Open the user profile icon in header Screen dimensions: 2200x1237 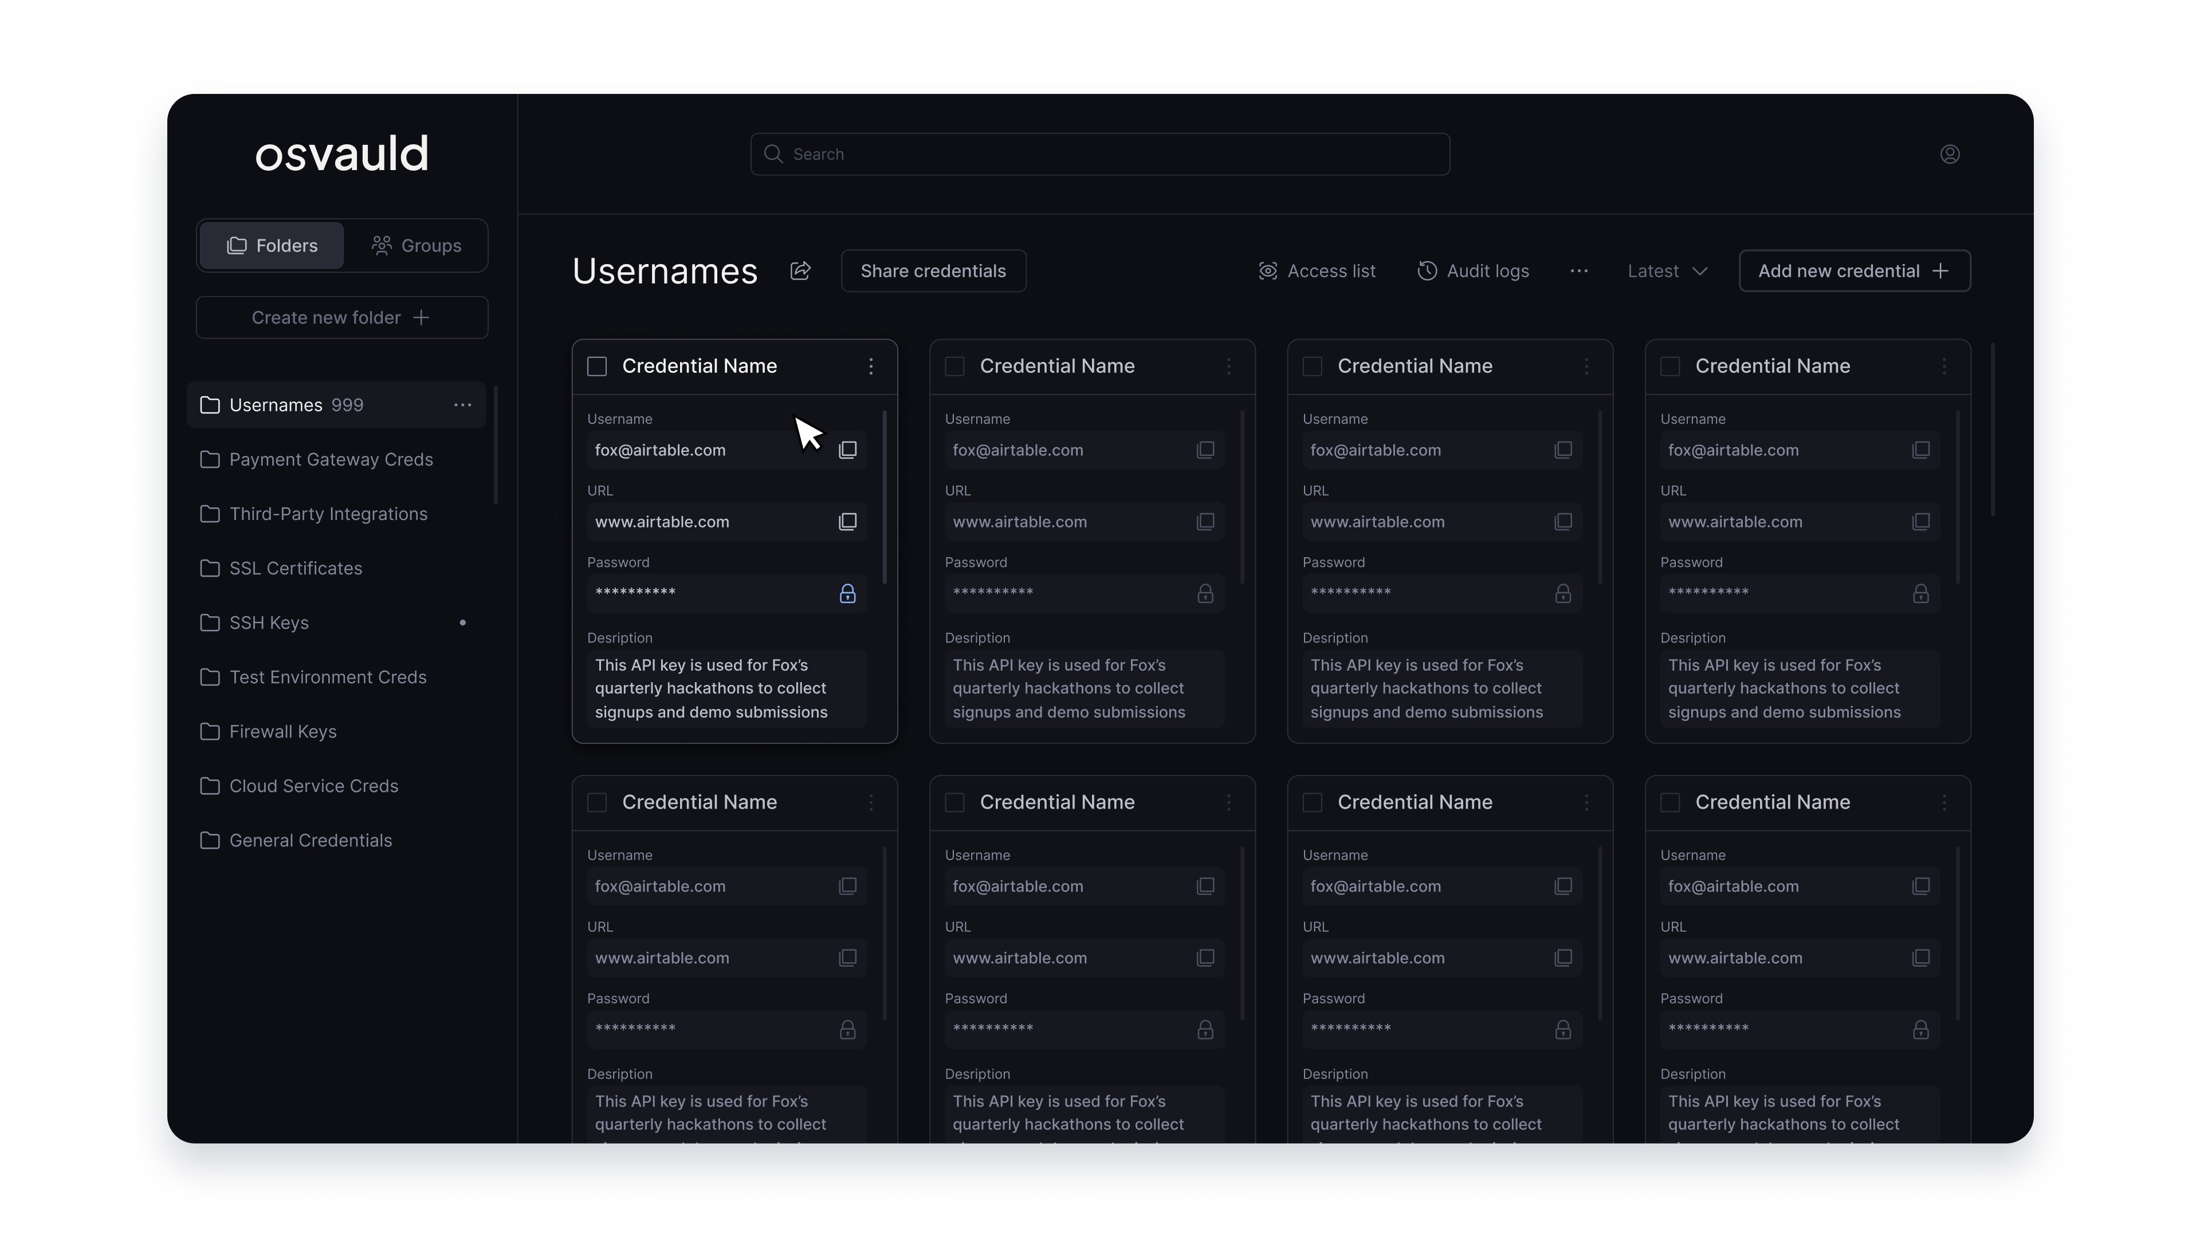tap(1950, 155)
